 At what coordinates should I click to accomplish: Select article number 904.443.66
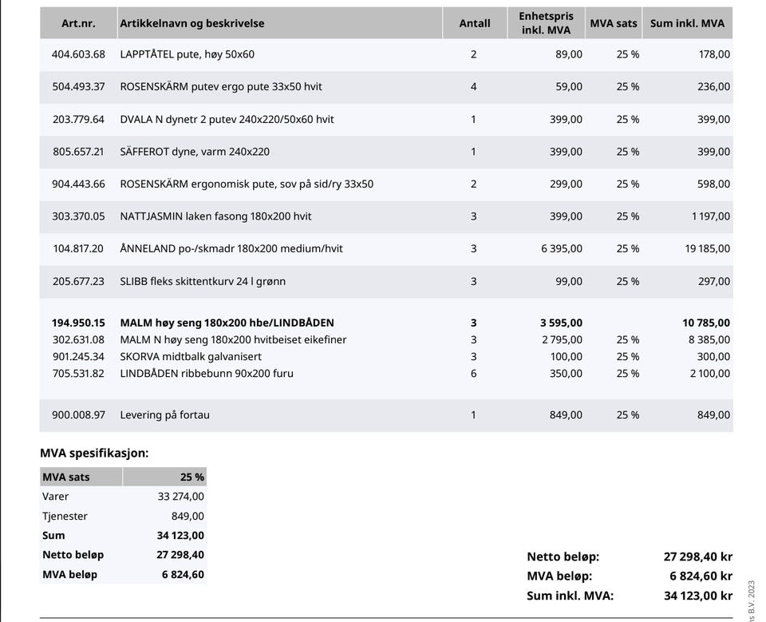pyautogui.click(x=78, y=184)
